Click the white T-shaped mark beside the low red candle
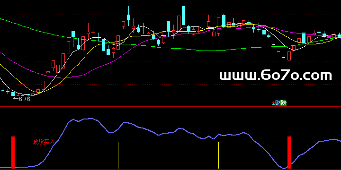341x170 pixels. coord(284,56)
